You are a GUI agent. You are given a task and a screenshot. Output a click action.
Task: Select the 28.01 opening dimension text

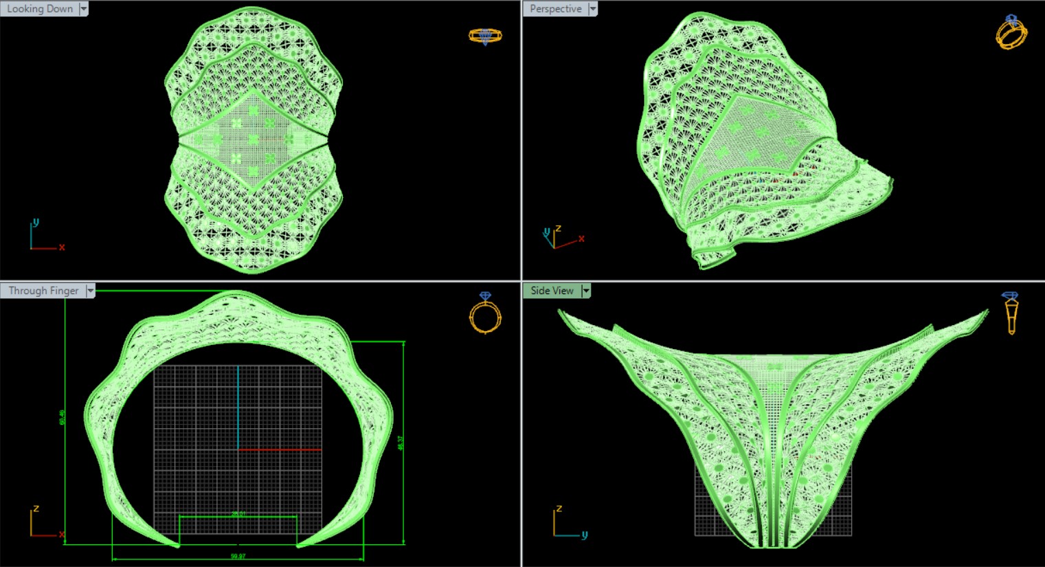click(238, 513)
